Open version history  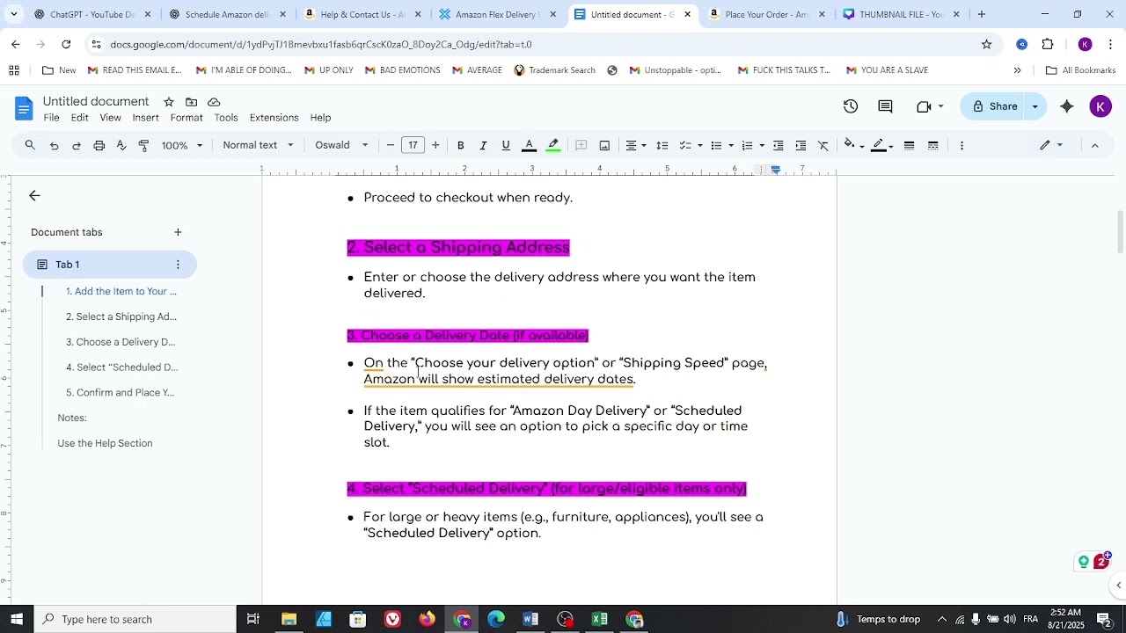click(851, 106)
